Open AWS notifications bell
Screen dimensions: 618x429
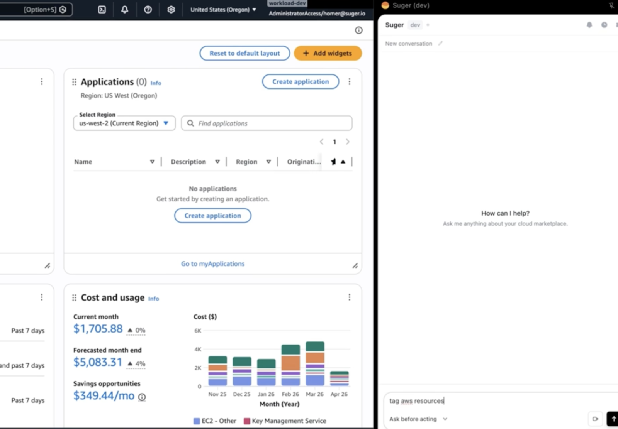coord(125,10)
